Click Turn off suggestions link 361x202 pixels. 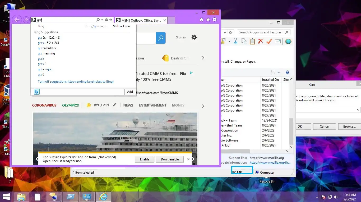click(76, 82)
